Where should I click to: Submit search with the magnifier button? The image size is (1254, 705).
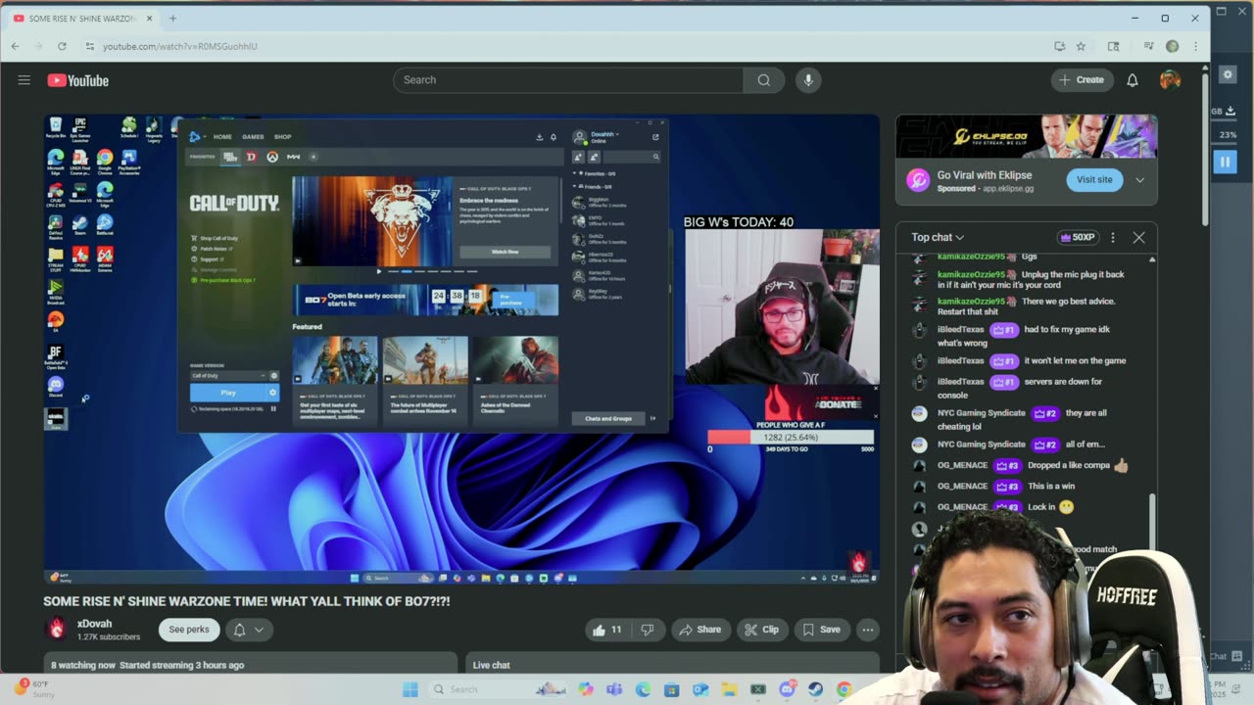click(764, 80)
